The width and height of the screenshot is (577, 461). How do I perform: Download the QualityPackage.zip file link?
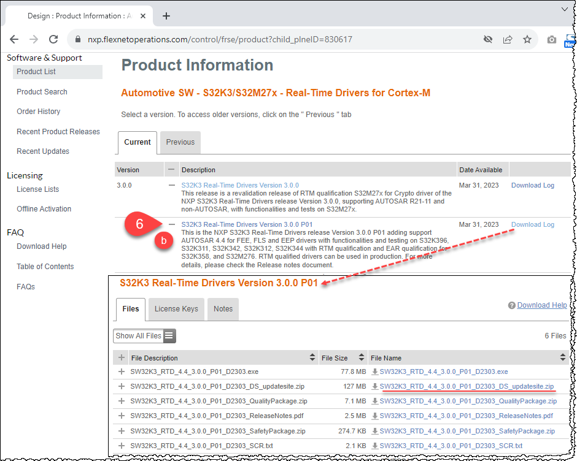(468, 401)
